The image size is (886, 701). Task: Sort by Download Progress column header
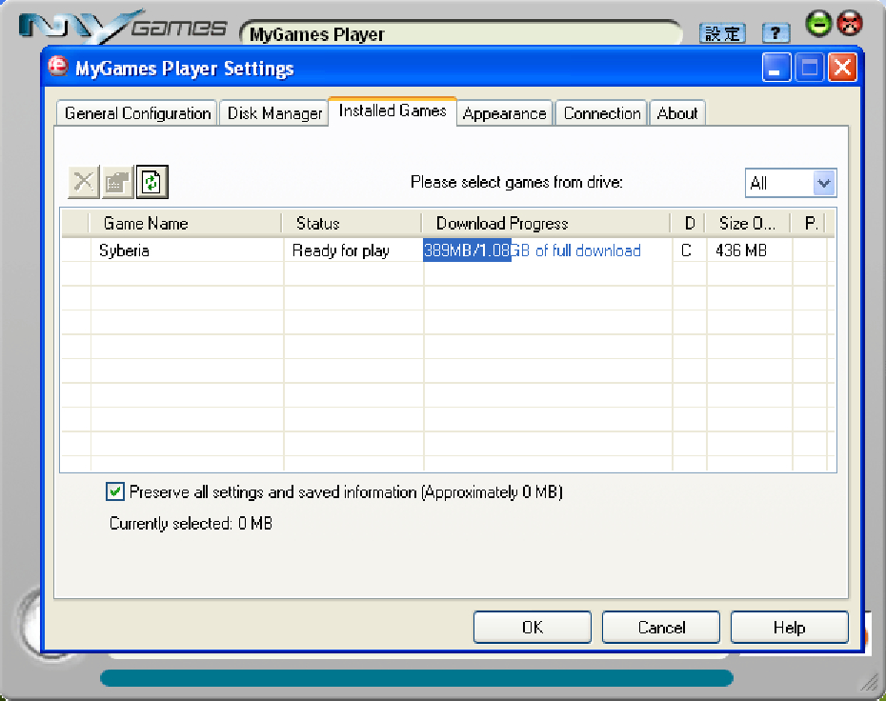tap(546, 223)
